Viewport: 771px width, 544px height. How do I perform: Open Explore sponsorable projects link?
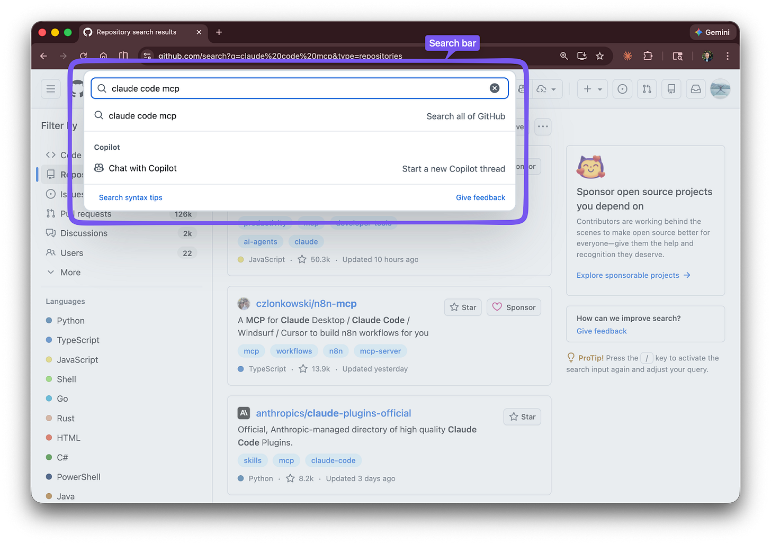[633, 275]
